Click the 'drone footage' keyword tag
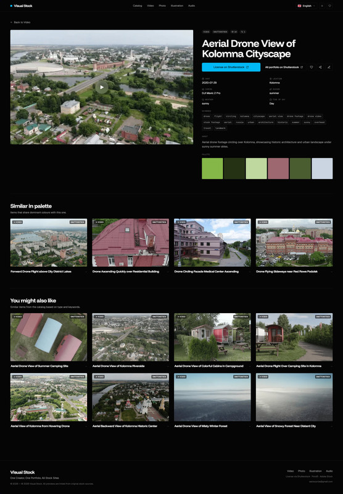 pyautogui.click(x=295, y=116)
